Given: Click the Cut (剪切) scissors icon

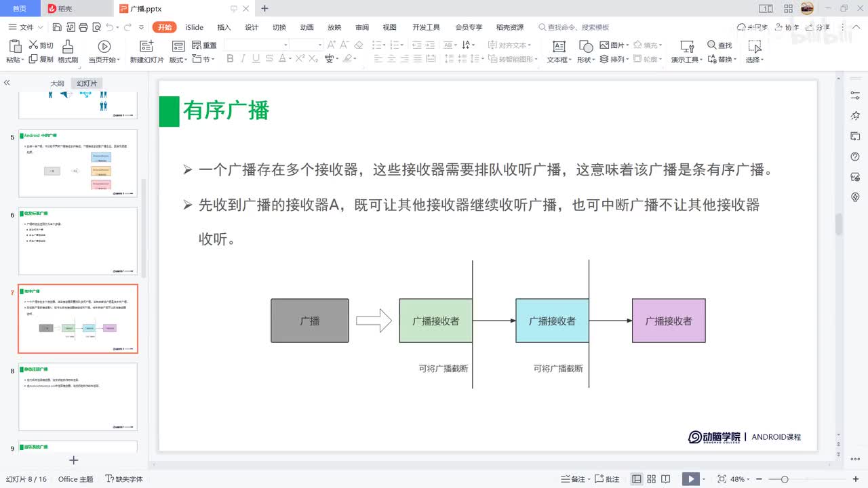Looking at the screenshot, I should click(x=33, y=45).
